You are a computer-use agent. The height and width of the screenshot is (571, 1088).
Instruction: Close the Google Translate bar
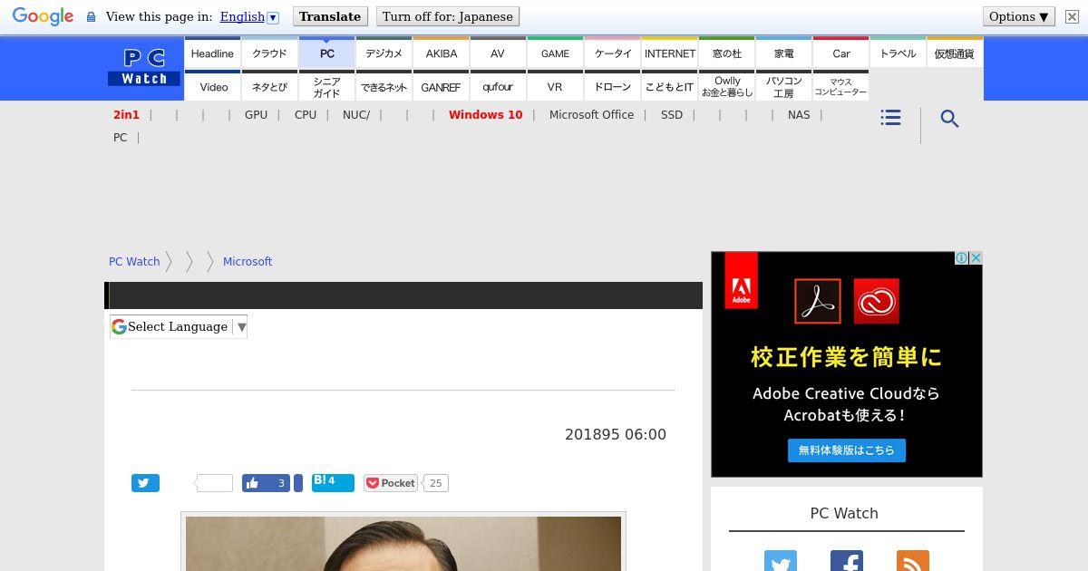click(1071, 17)
